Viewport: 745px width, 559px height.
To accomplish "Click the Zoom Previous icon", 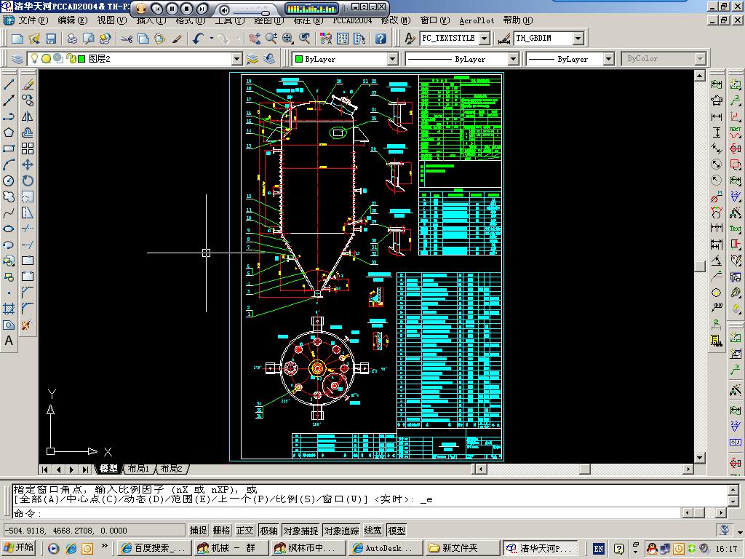I will (305, 39).
